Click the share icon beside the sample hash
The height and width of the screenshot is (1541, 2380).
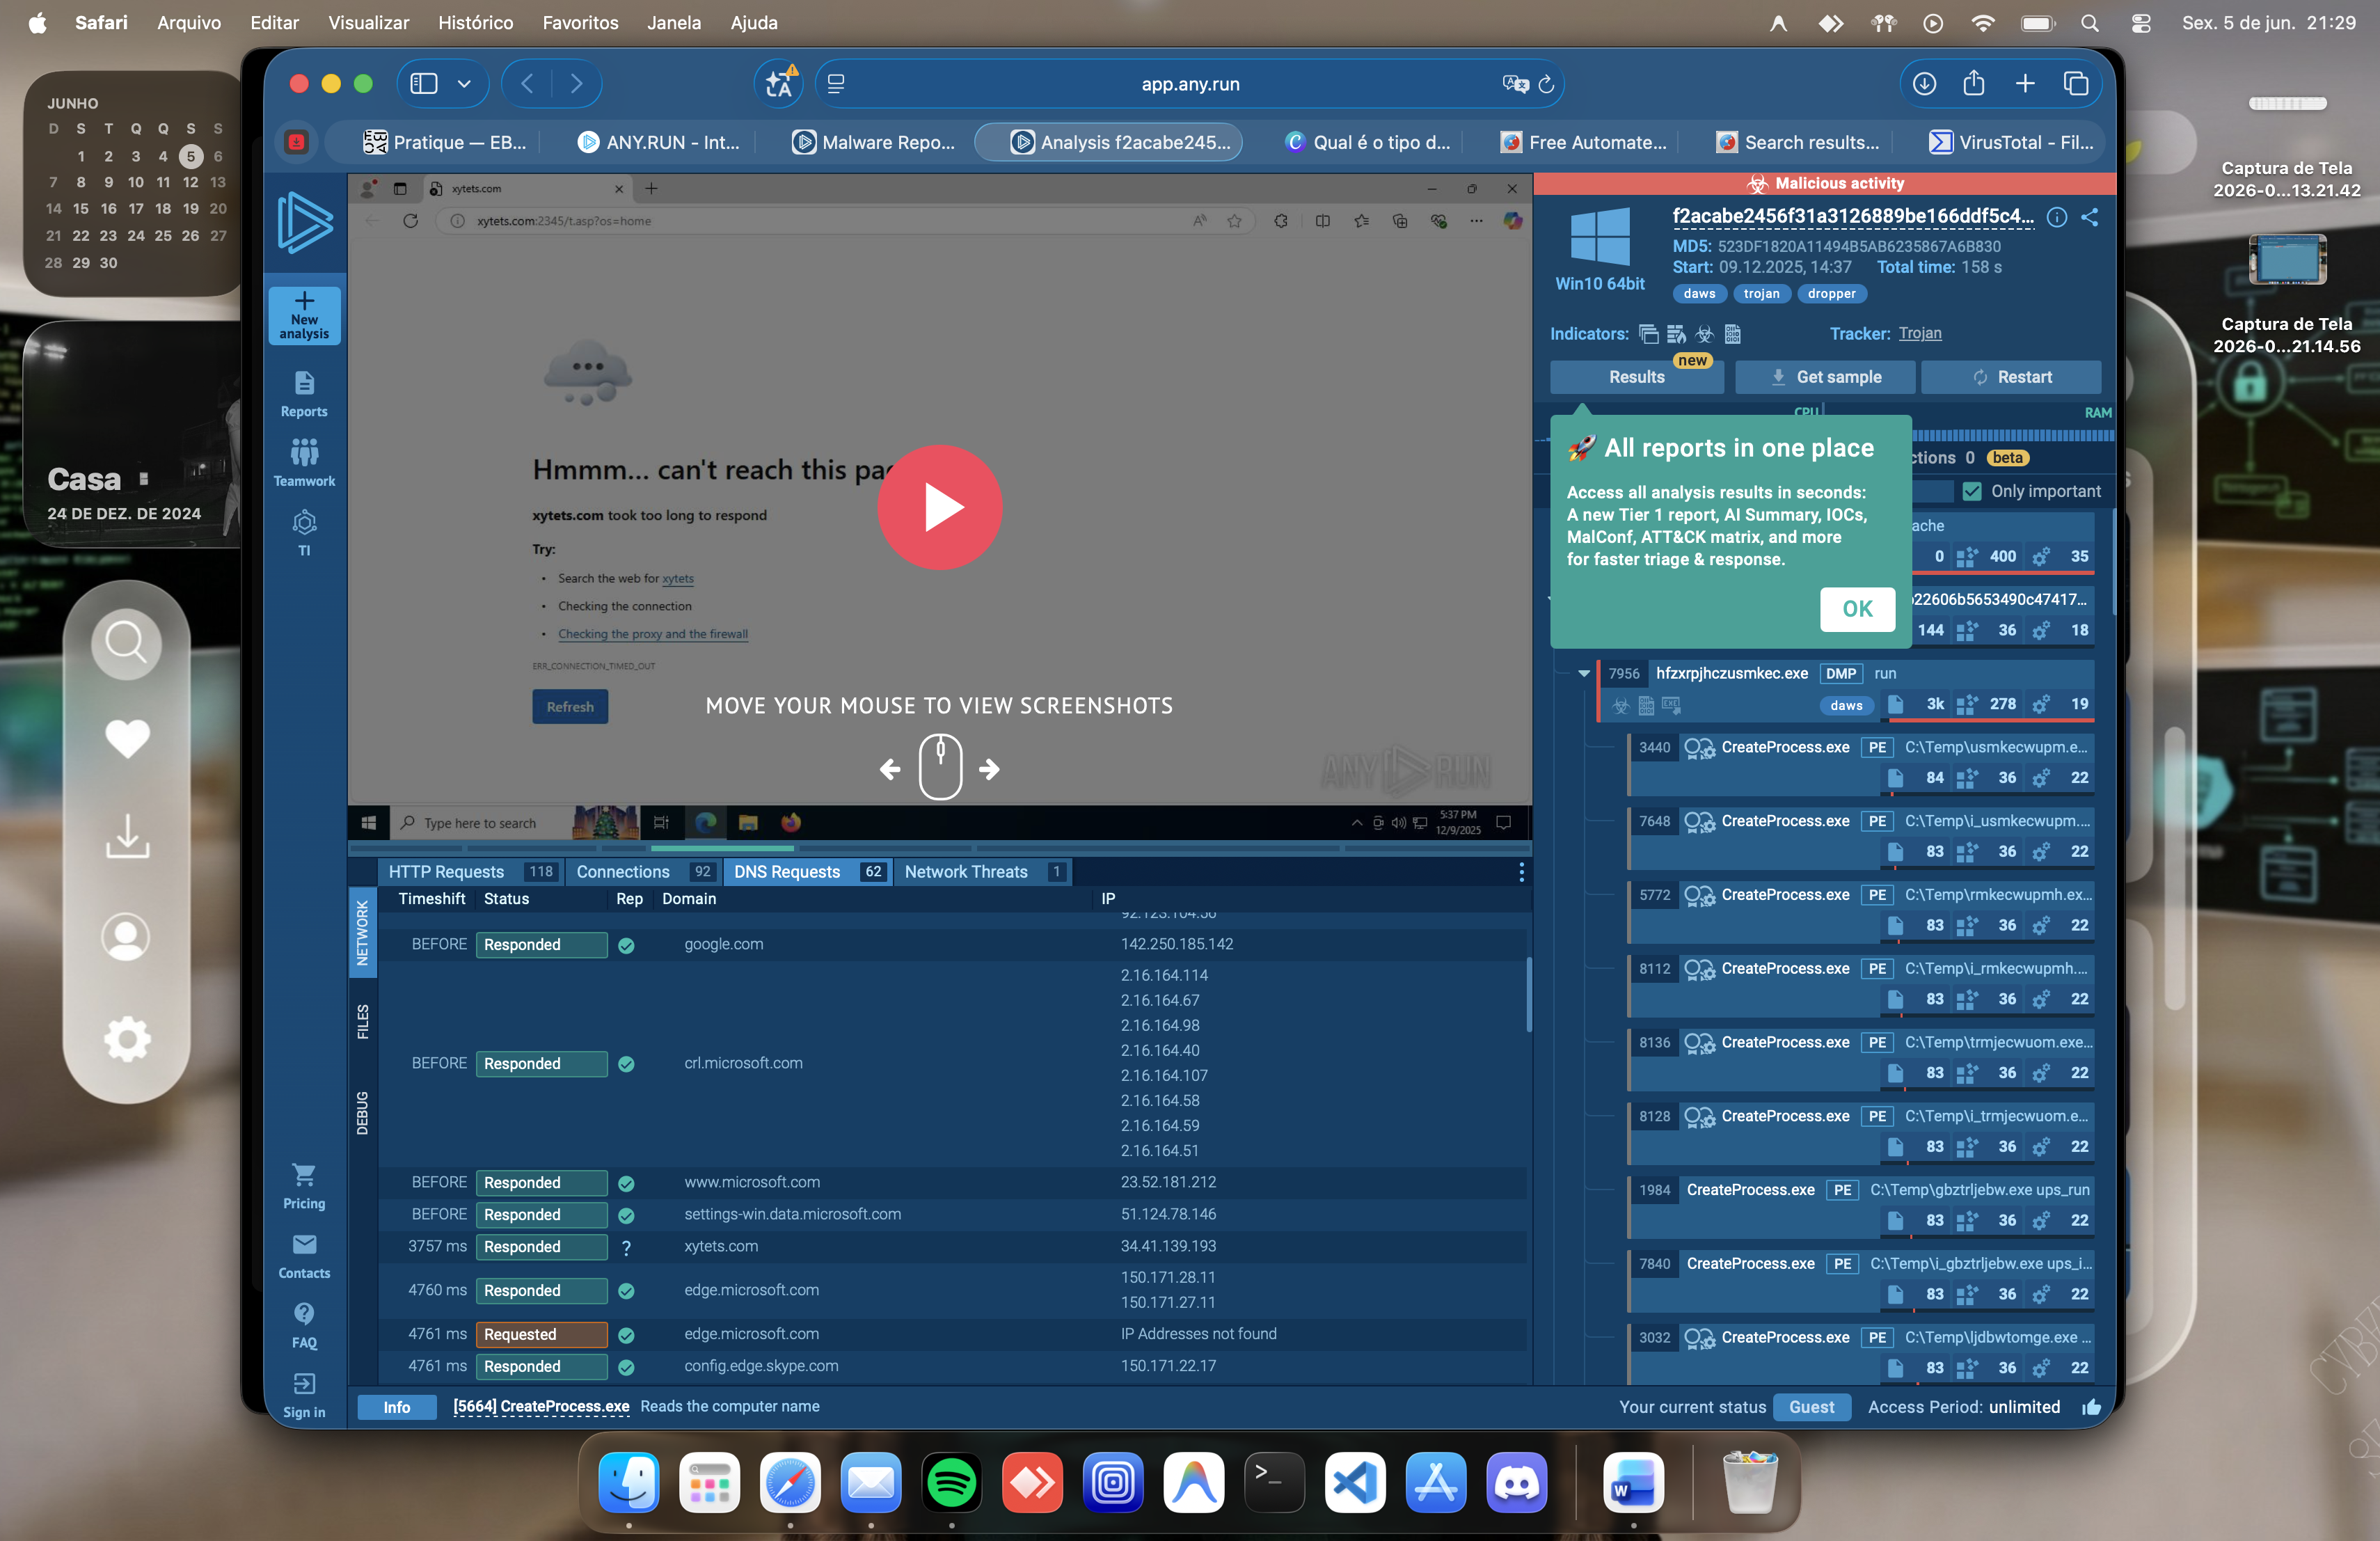click(x=2090, y=217)
